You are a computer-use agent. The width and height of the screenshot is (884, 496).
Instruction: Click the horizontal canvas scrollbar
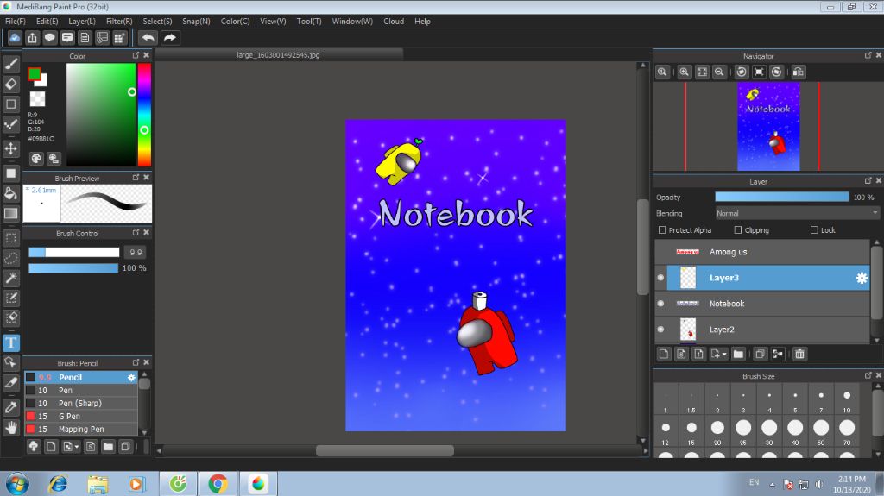pos(384,450)
